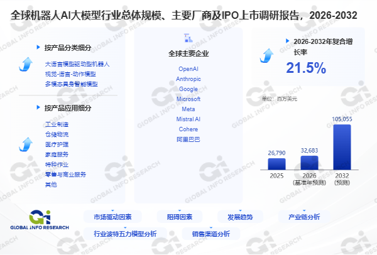Image resolution: width=377 pixels, height=255 pixels.
Task: Open the 市场驱动因素 button
Action: [x=112, y=217]
